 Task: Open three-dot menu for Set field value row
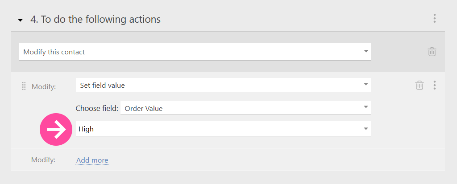tap(435, 85)
